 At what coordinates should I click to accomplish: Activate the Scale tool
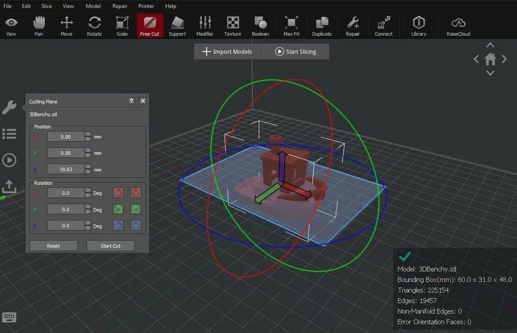[x=122, y=25]
